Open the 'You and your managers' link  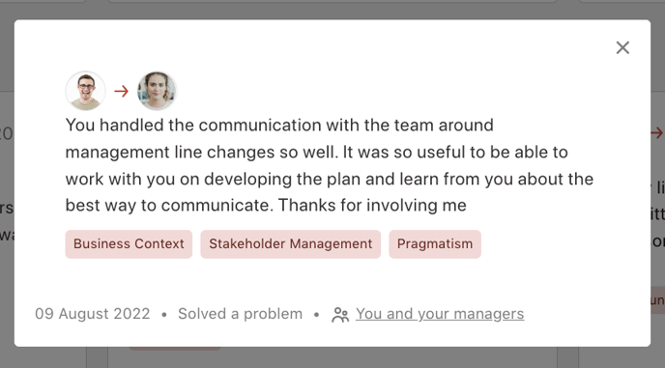coord(440,314)
